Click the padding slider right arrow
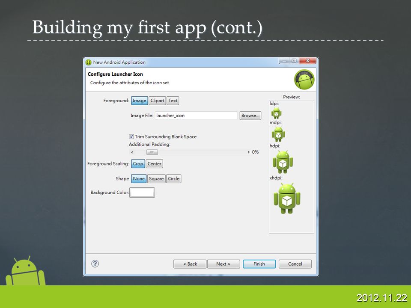 coord(248,152)
